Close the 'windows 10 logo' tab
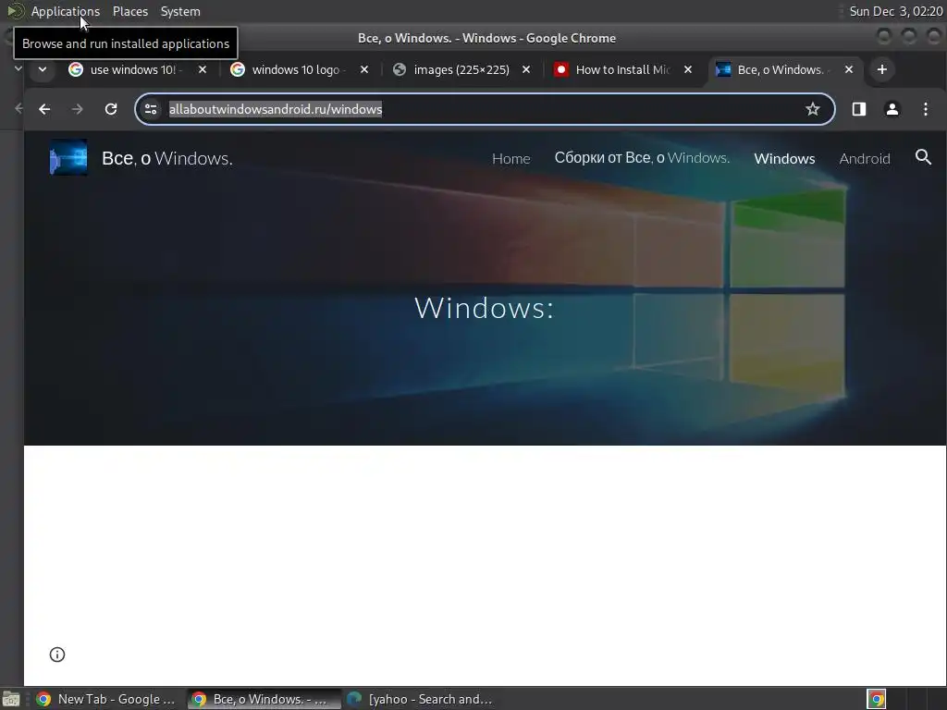Screen dimensions: 947x710 pos(364,69)
